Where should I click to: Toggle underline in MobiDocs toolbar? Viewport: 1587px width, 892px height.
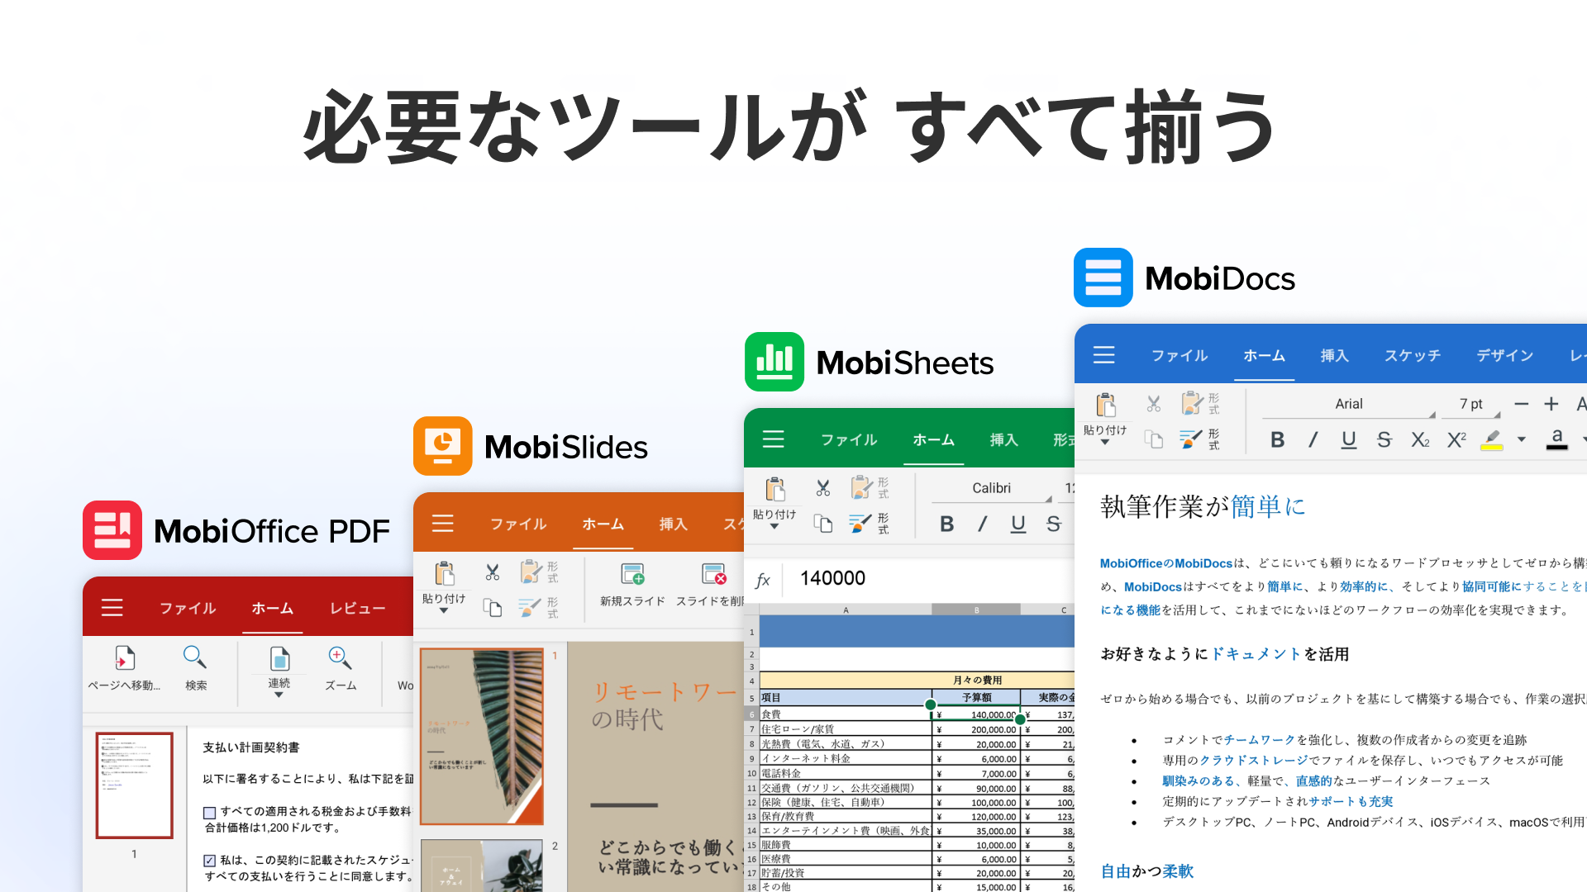pyautogui.click(x=1349, y=440)
